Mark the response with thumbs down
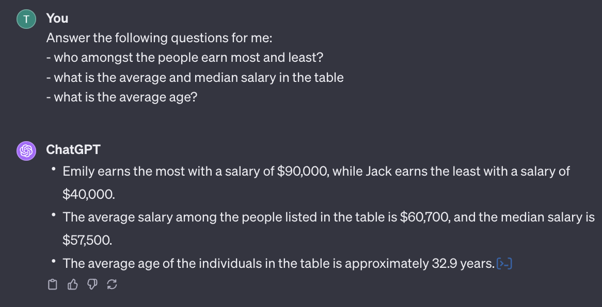The image size is (602, 307). 92,284
